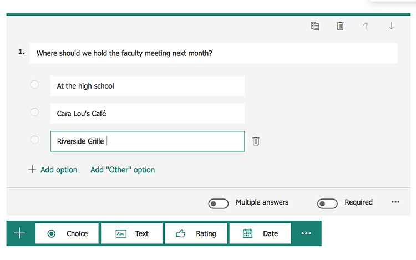Open more question settings next to Required

[395, 202]
